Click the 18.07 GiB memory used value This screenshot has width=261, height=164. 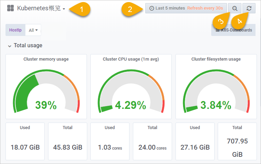(25, 147)
